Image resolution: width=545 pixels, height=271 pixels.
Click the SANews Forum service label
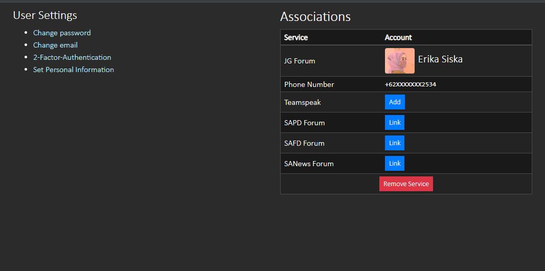[309, 164]
